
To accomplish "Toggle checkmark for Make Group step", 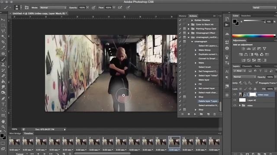I will pyautogui.click(x=180, y=50).
